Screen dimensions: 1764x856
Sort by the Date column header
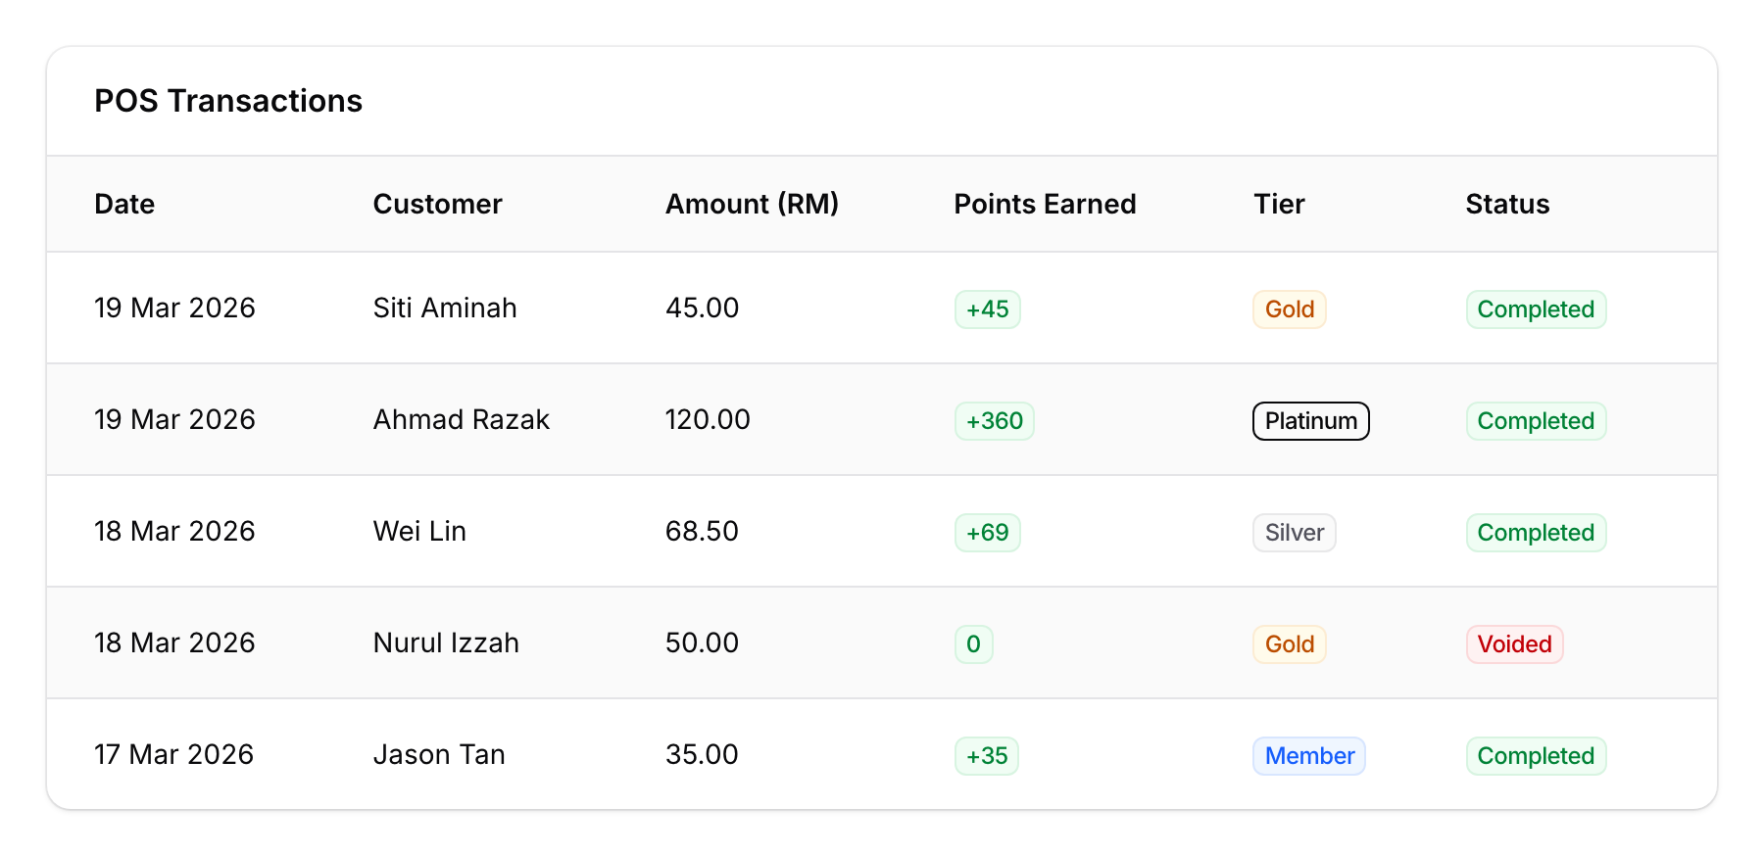click(x=124, y=204)
